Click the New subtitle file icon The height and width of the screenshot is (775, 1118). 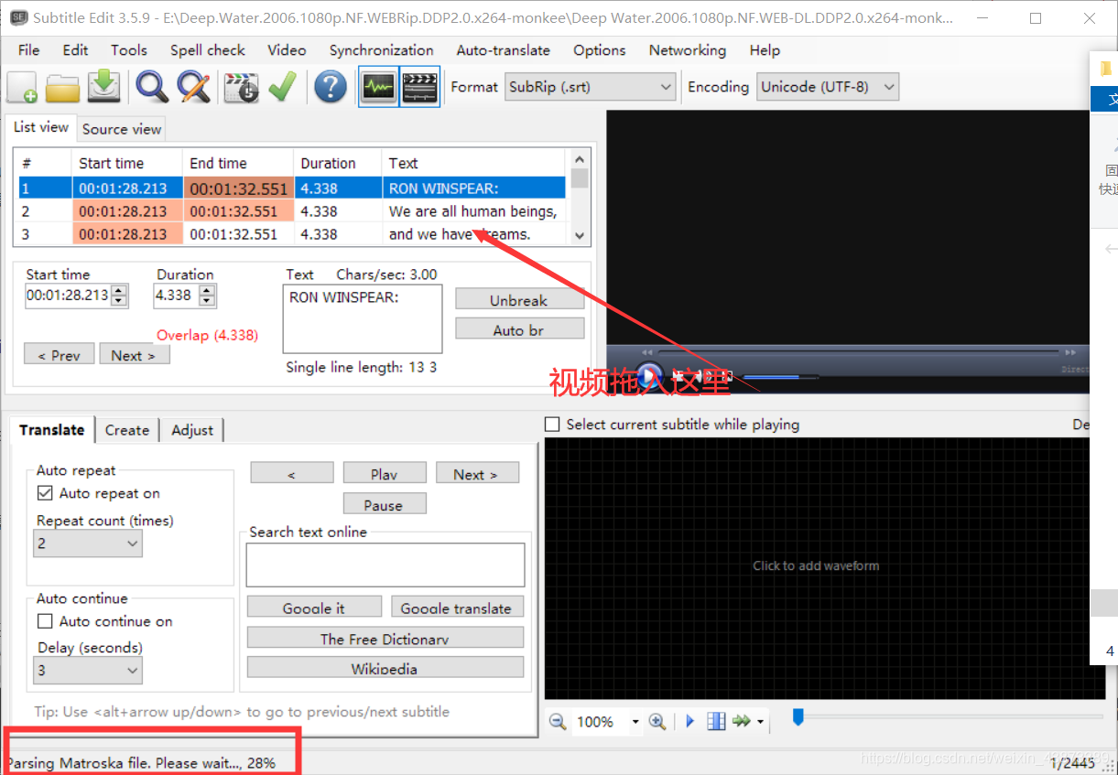coord(22,87)
